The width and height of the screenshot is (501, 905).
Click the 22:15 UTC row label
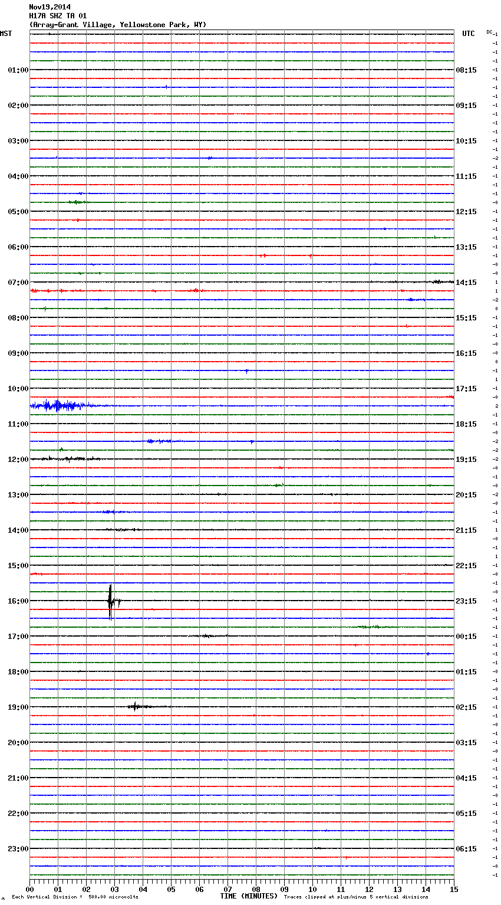[466, 566]
